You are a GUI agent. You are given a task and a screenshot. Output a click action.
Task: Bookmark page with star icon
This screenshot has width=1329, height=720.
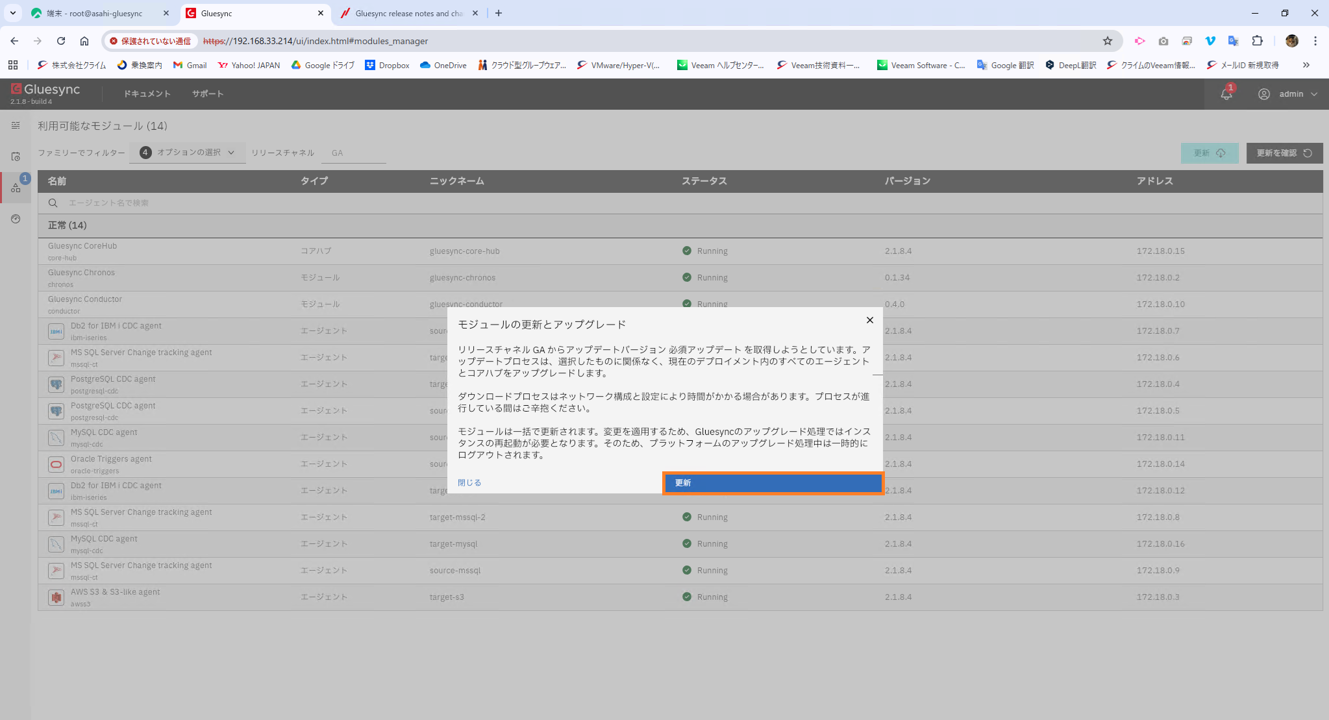click(1107, 41)
